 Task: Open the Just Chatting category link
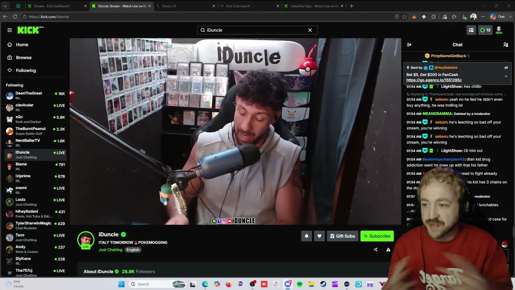tap(110, 250)
